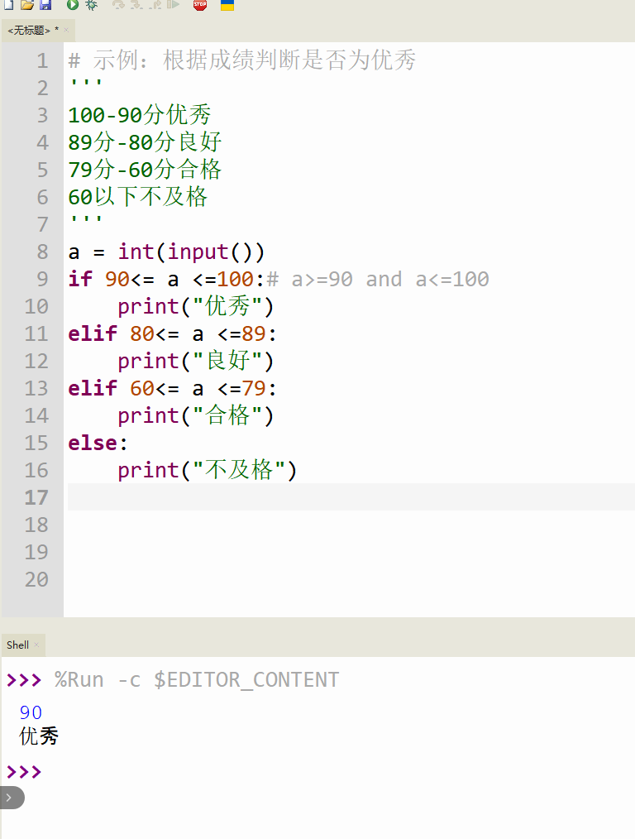
Task: Click line number 9 in gutter
Action: (42, 279)
